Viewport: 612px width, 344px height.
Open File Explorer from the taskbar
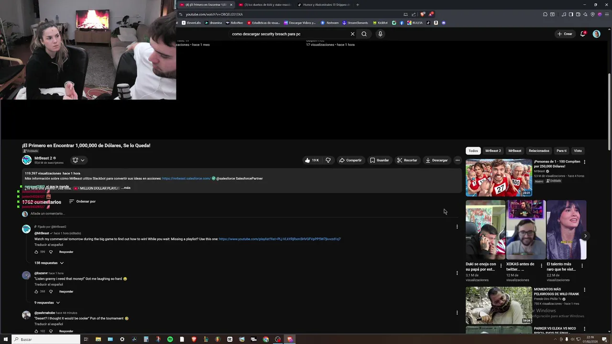click(98, 339)
